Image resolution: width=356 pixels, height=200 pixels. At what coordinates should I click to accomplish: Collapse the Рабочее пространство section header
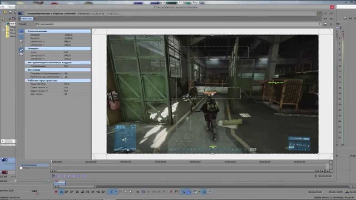tap(58, 80)
